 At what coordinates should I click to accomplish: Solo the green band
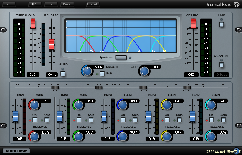(x=91, y=120)
